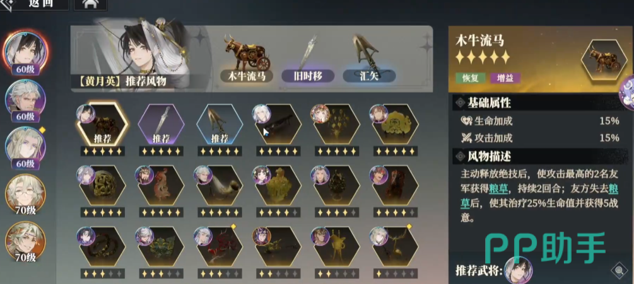Open the gold-framed 推荐 ox cart hexagon
The height and width of the screenshot is (284, 634).
click(x=103, y=124)
